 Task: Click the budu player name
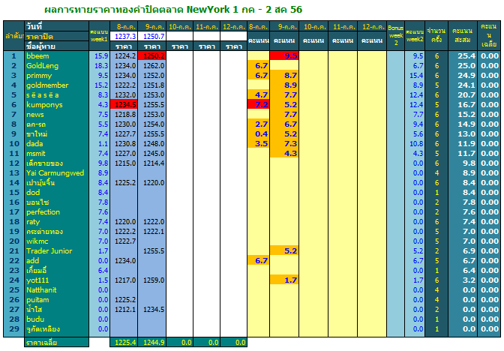pyautogui.click(x=56, y=319)
